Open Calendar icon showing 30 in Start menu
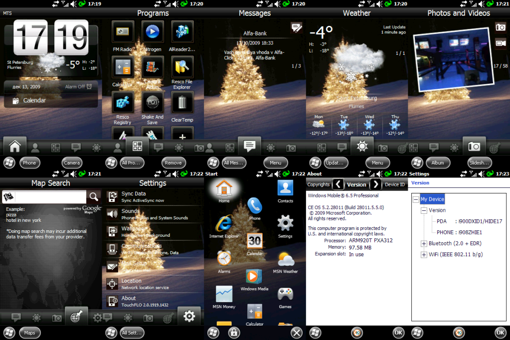510x340 pixels. coord(254,244)
